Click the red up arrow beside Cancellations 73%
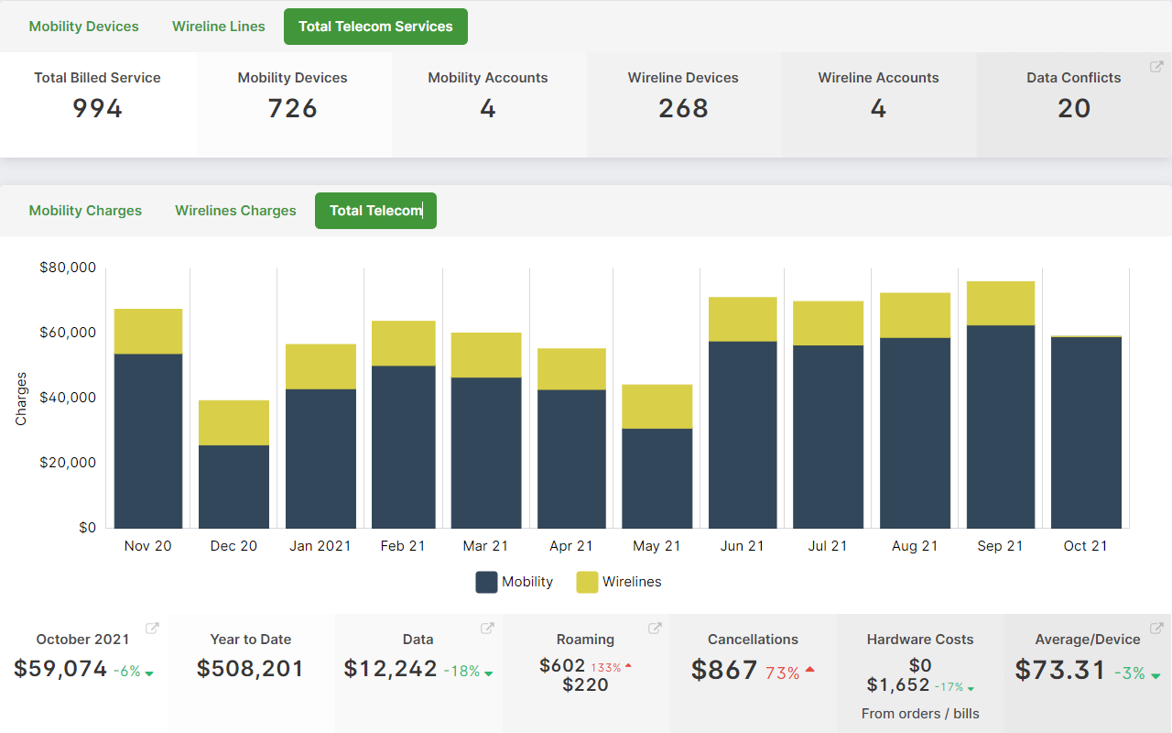 point(809,671)
